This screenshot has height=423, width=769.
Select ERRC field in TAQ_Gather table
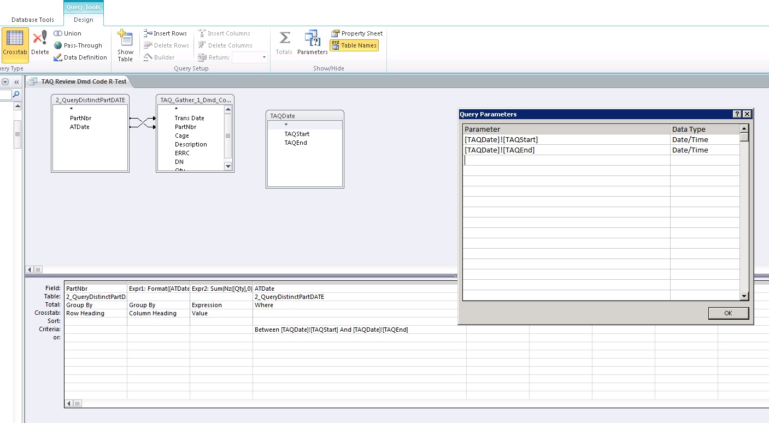click(182, 153)
